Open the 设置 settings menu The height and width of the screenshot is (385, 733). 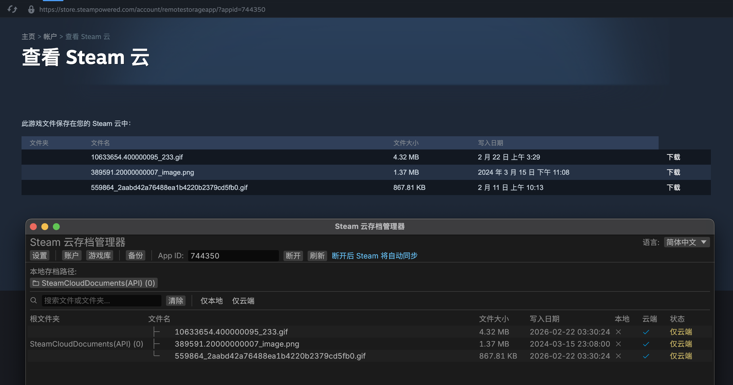[40, 255]
